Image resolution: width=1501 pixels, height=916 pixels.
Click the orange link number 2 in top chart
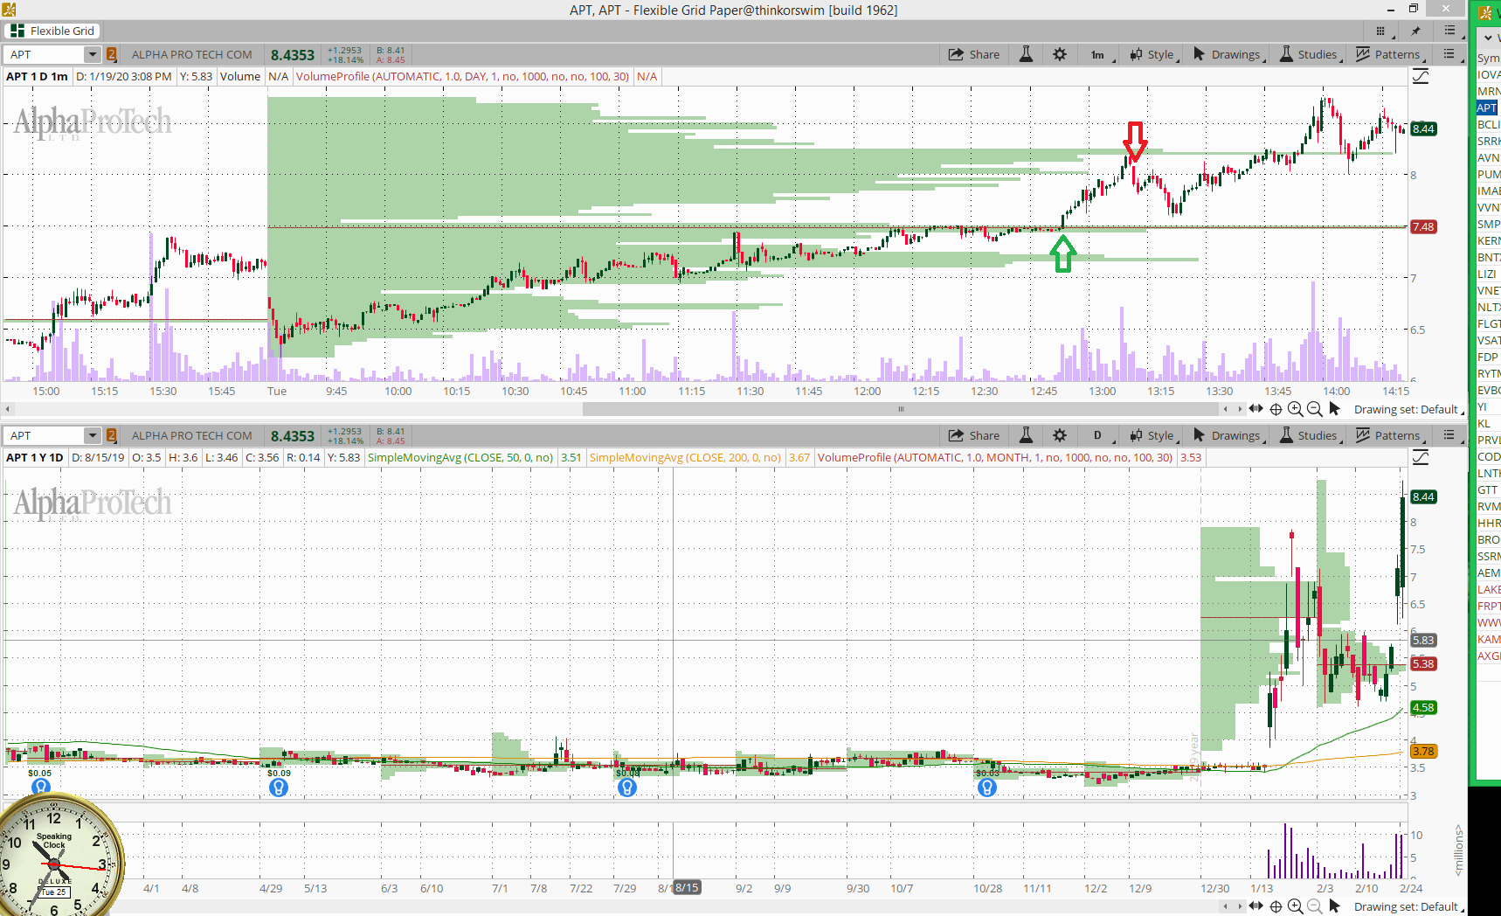[112, 54]
